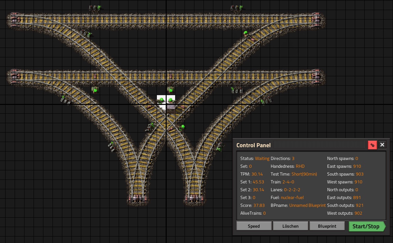This screenshot has width=393, height=243.
Task: Select the rail signal above the upper-right horizontal track
Action: coord(237,8)
